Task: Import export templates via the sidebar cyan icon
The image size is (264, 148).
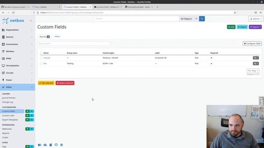Action: coord(32,120)
